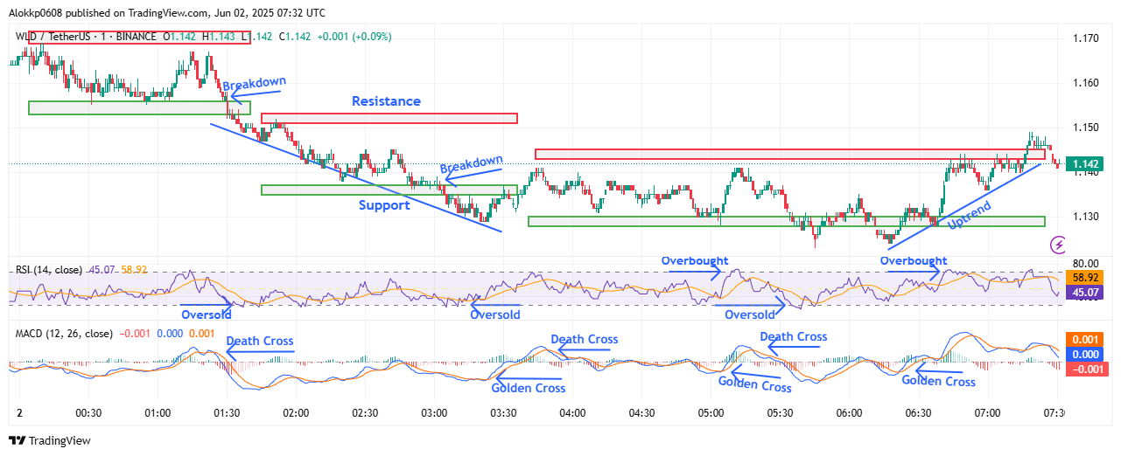
Task: Click the 00:30 time axis label
Action: pyautogui.click(x=88, y=412)
